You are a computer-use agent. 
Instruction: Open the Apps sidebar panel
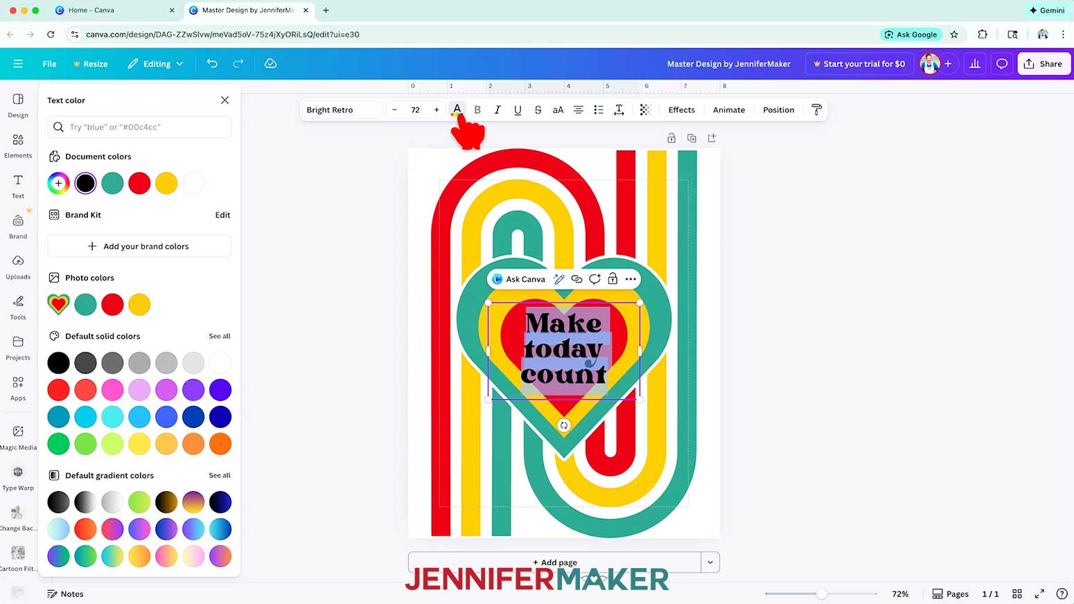[x=18, y=388]
